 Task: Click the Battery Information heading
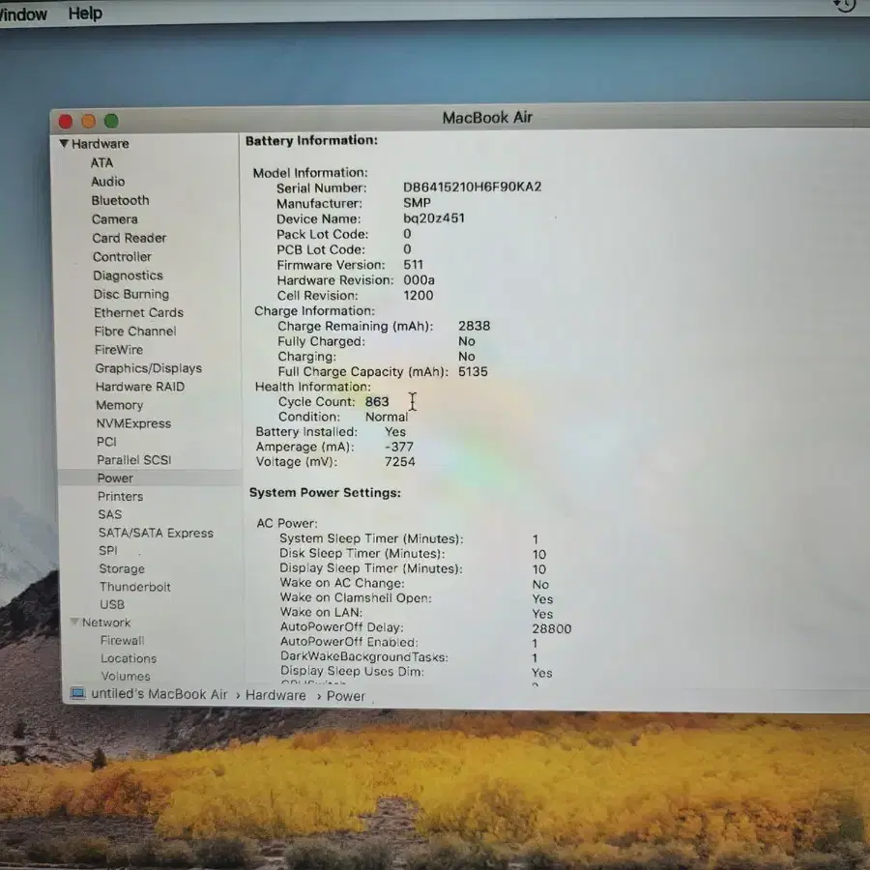pos(312,140)
